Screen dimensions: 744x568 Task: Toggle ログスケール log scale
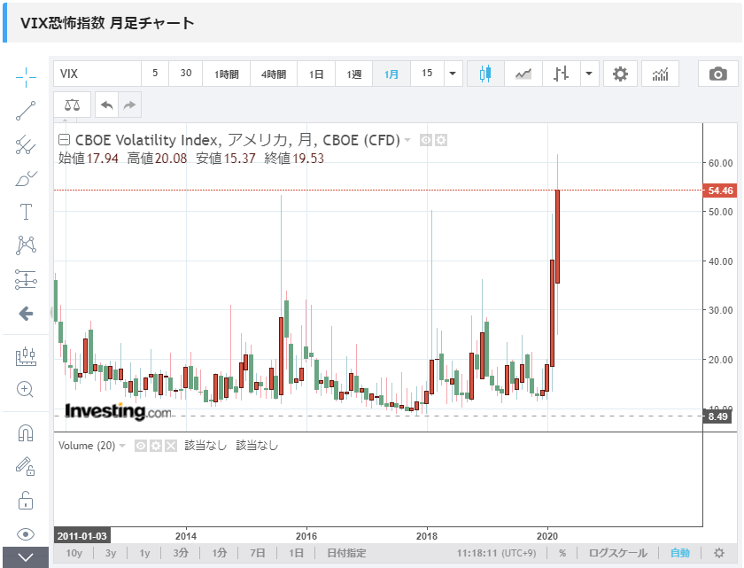click(618, 553)
